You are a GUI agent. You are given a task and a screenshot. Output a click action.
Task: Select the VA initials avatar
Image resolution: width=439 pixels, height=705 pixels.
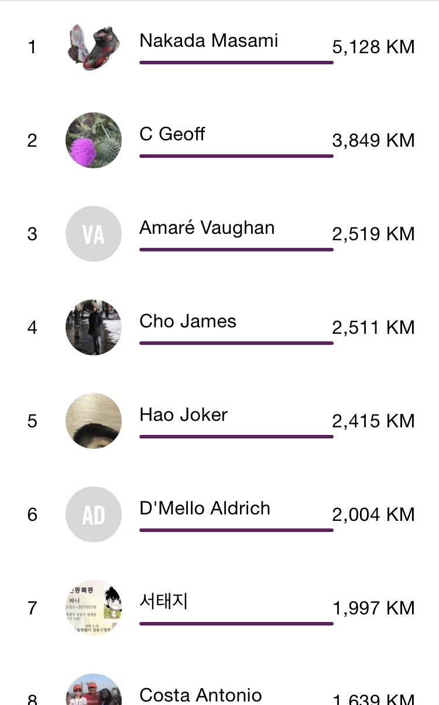(x=94, y=234)
